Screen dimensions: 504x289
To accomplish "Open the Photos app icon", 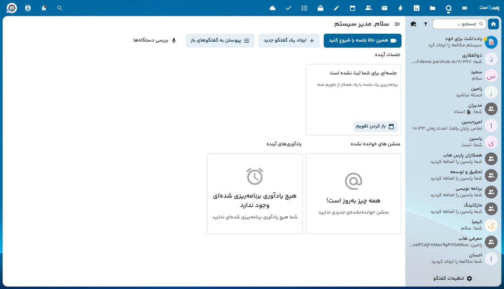I will 416,8.
